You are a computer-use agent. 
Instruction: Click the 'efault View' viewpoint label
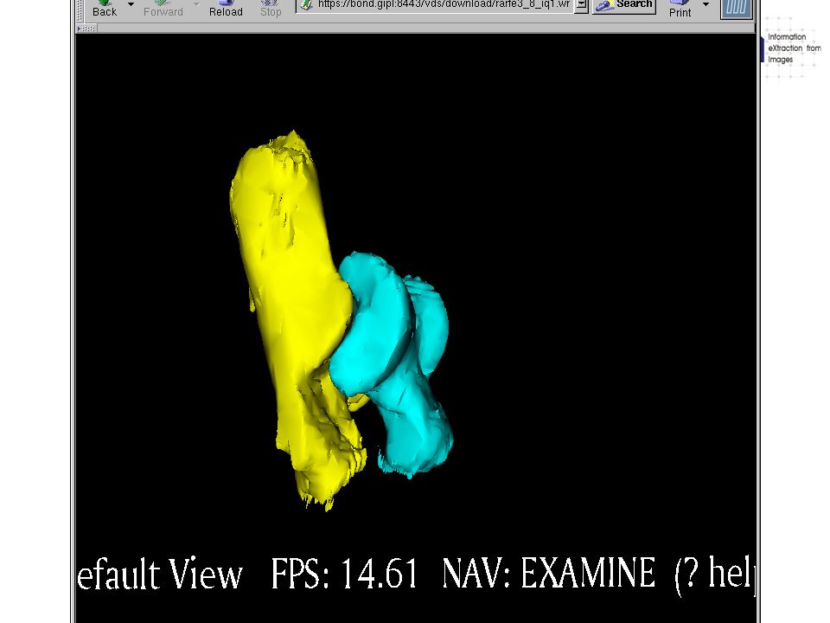160,573
